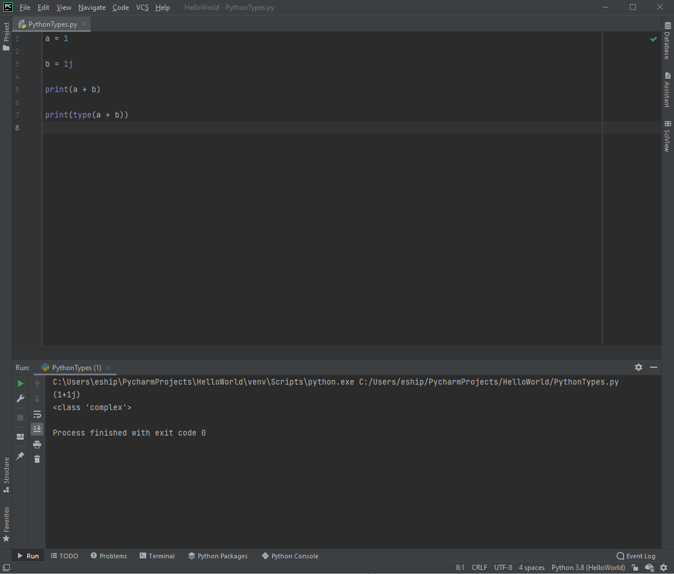Pin the Run tab with pin icon

(20, 455)
